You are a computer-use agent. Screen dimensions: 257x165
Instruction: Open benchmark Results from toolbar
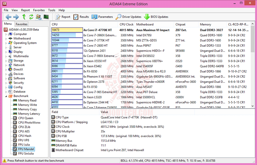(x=81, y=17)
